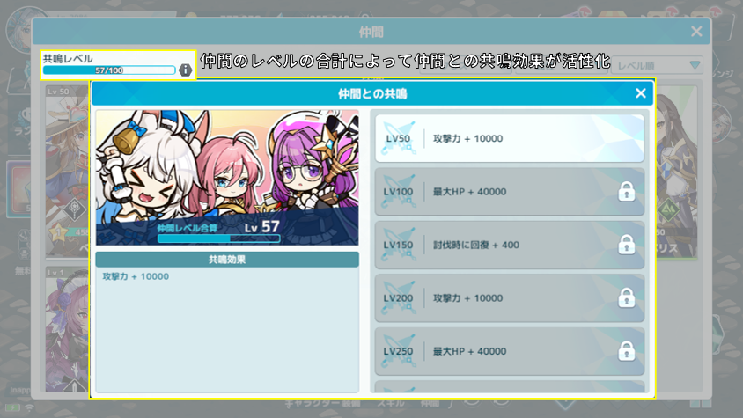Click the lock icon on LV150 row
This screenshot has width=743, height=418.
pos(627,245)
